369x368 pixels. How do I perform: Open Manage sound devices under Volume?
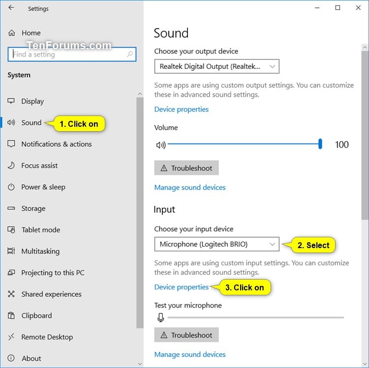pos(190,188)
